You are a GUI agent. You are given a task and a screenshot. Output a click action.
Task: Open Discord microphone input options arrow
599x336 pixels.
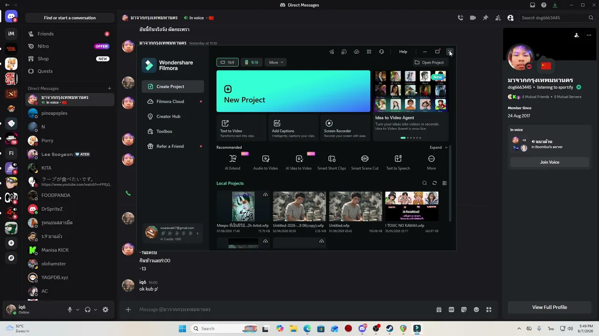(x=78, y=309)
